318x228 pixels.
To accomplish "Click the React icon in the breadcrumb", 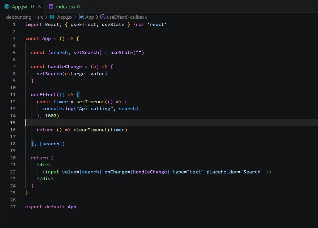I will [x=53, y=17].
